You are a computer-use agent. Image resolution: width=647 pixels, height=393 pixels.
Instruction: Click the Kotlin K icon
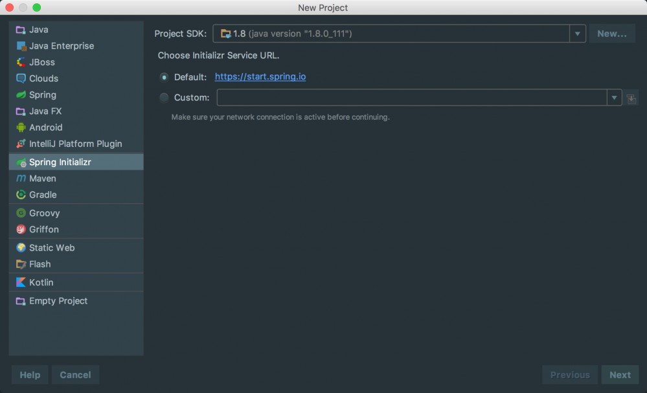[21, 282]
